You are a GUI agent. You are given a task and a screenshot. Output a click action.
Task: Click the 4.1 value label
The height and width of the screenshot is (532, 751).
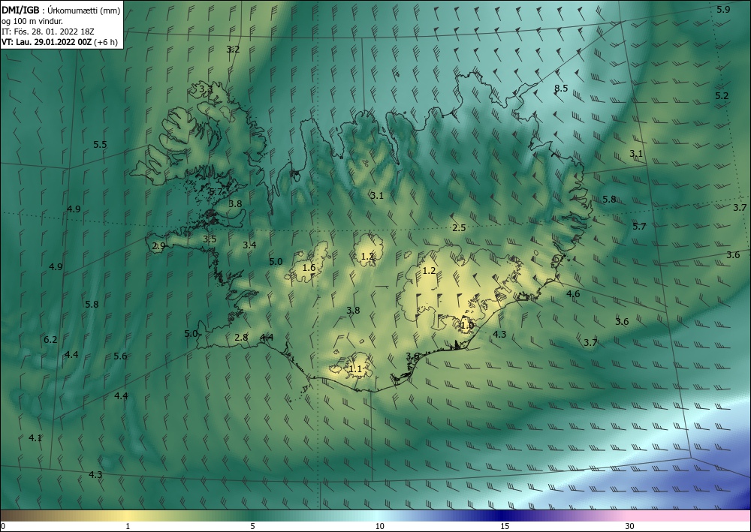(35, 437)
